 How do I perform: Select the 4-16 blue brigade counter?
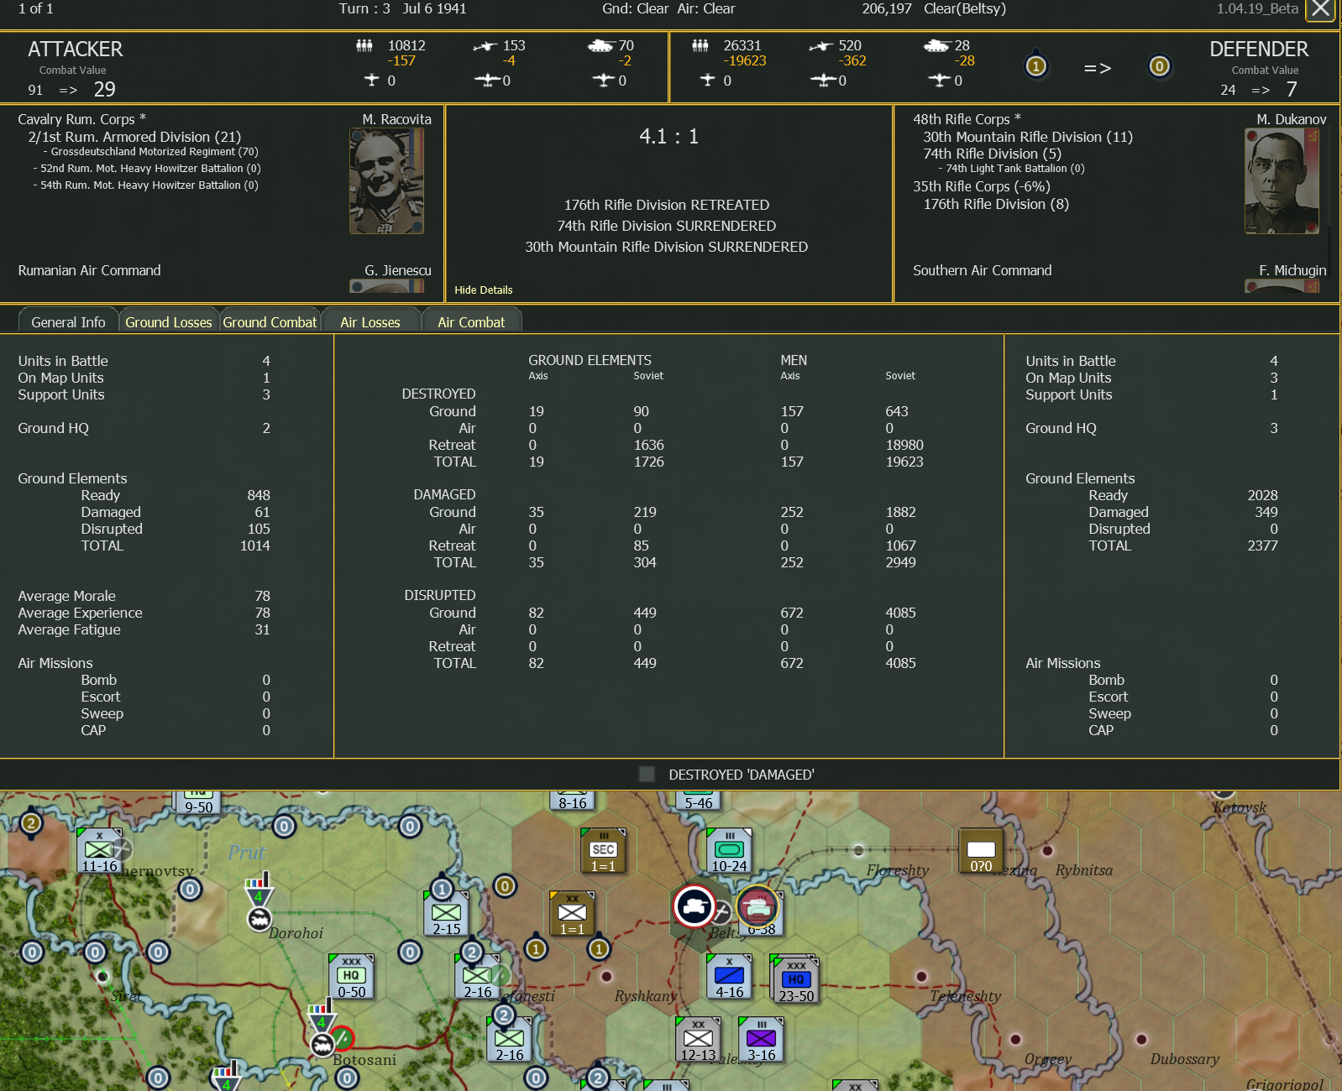point(729,976)
